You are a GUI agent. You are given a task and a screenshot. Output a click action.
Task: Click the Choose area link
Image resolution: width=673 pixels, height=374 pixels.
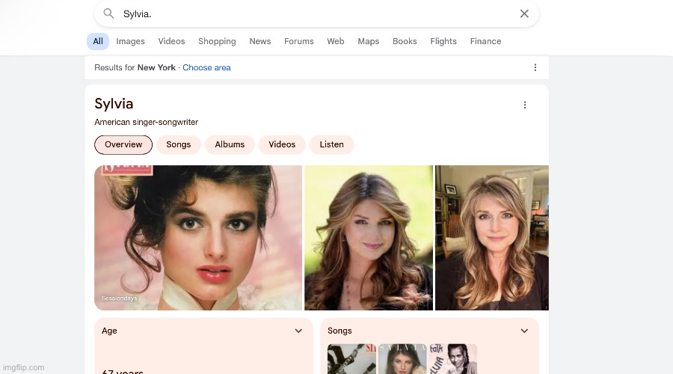click(x=206, y=67)
